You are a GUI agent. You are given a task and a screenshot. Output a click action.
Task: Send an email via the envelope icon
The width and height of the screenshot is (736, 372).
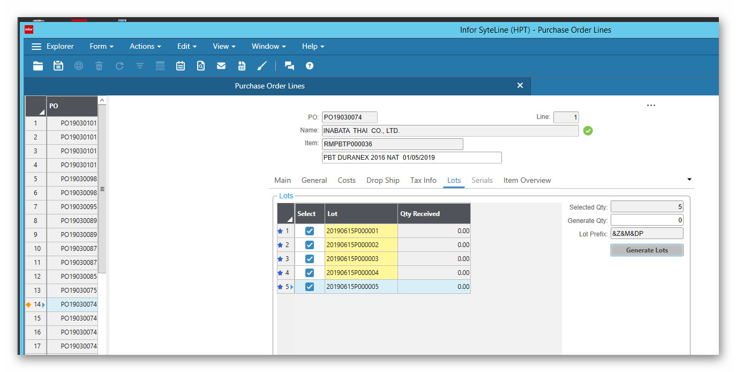(x=221, y=65)
